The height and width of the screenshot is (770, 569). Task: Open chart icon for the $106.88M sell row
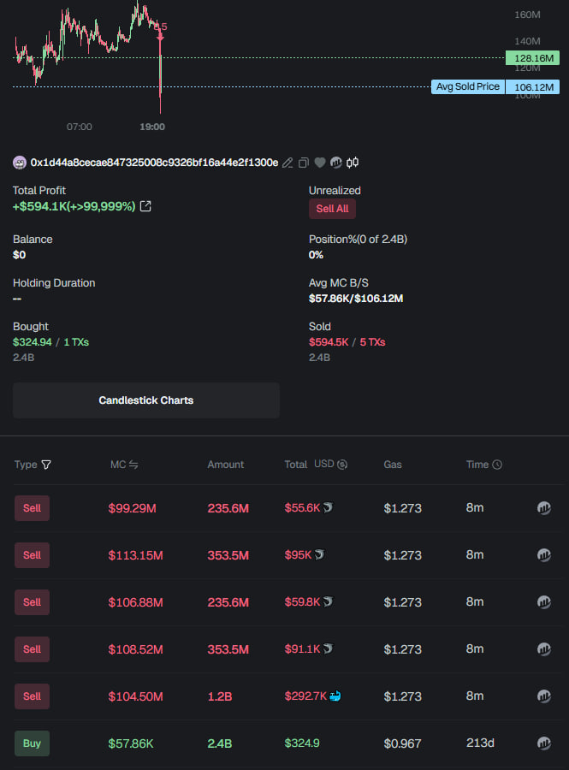coord(544,602)
